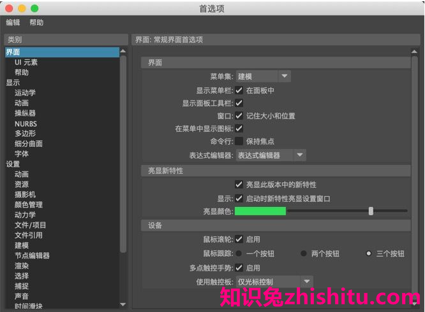
Task: Toggle 亮显此版本中的新特性 checkbox
Action: click(x=239, y=185)
